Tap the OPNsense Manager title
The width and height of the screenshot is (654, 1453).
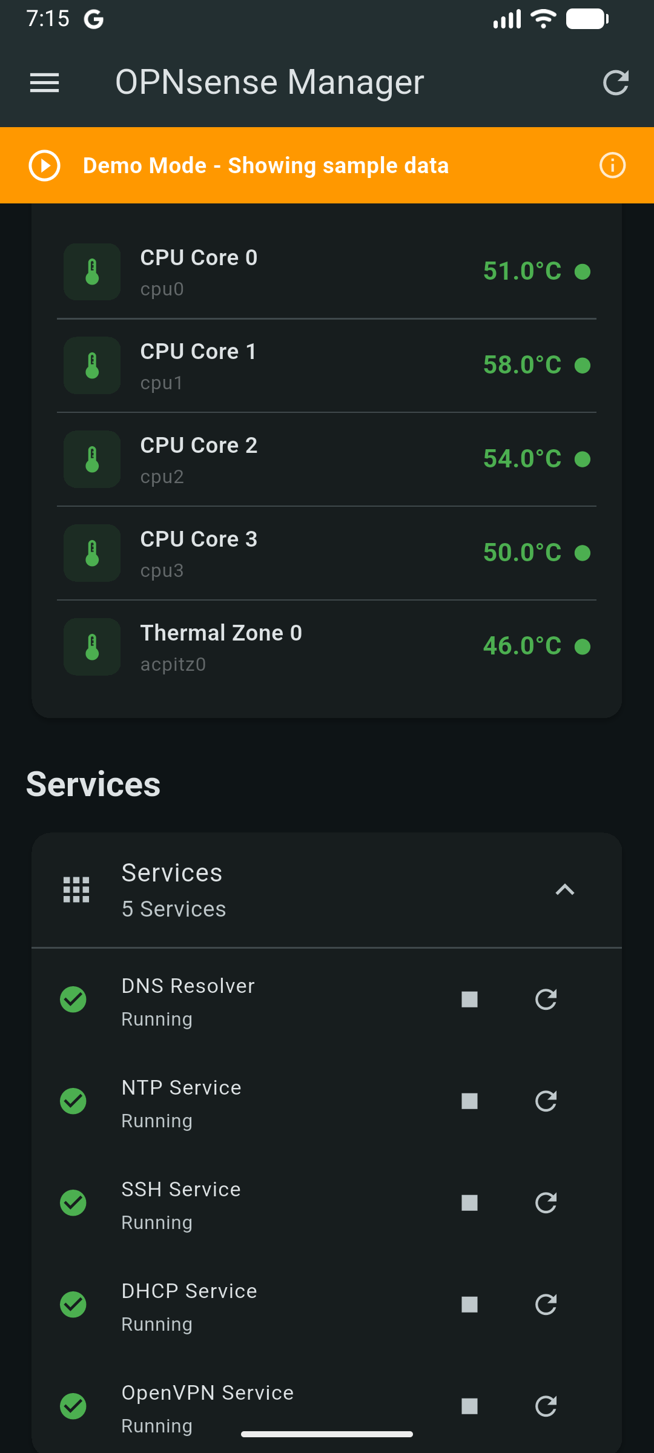(269, 82)
